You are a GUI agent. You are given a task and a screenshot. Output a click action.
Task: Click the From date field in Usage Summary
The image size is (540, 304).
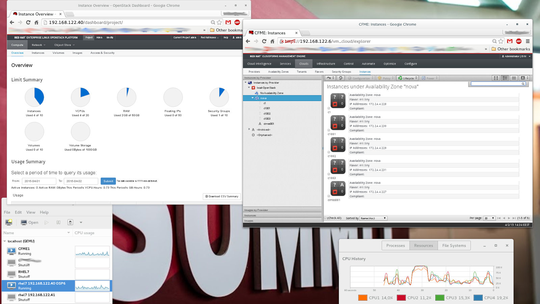[39, 181]
